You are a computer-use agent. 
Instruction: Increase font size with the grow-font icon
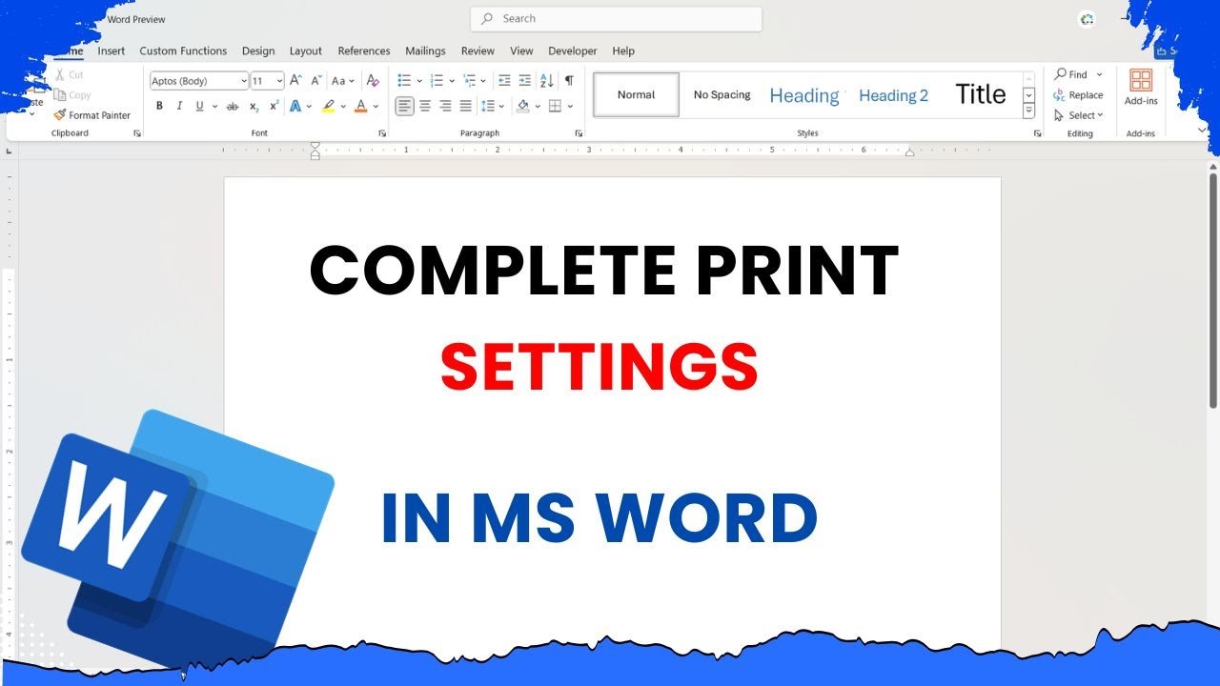click(295, 81)
